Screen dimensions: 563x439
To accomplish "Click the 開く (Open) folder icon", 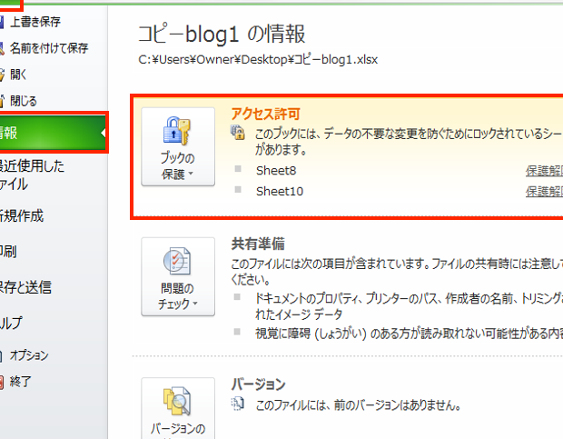I will (4, 75).
